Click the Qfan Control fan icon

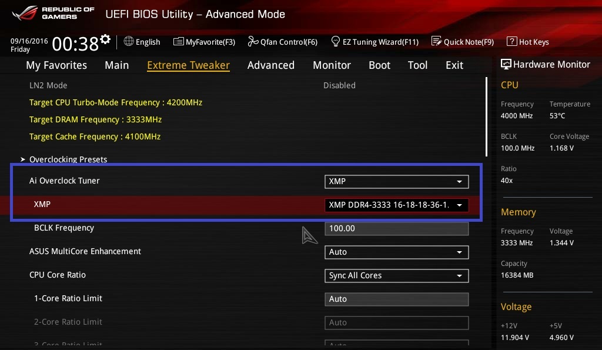pos(253,41)
